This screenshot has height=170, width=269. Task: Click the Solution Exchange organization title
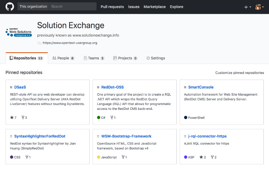click(71, 25)
